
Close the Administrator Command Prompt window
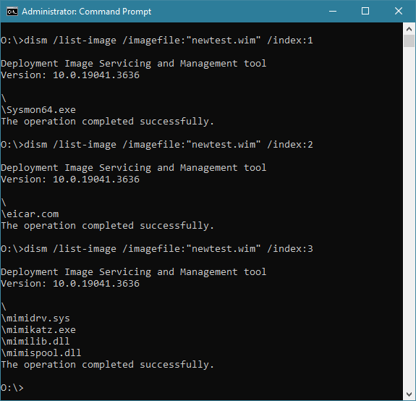point(399,11)
